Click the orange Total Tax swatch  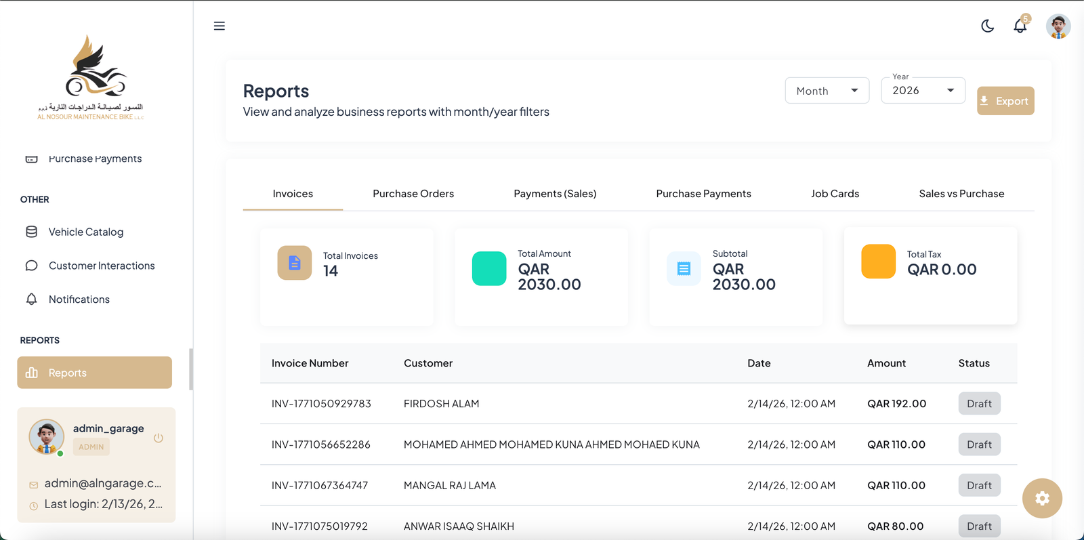tap(878, 262)
